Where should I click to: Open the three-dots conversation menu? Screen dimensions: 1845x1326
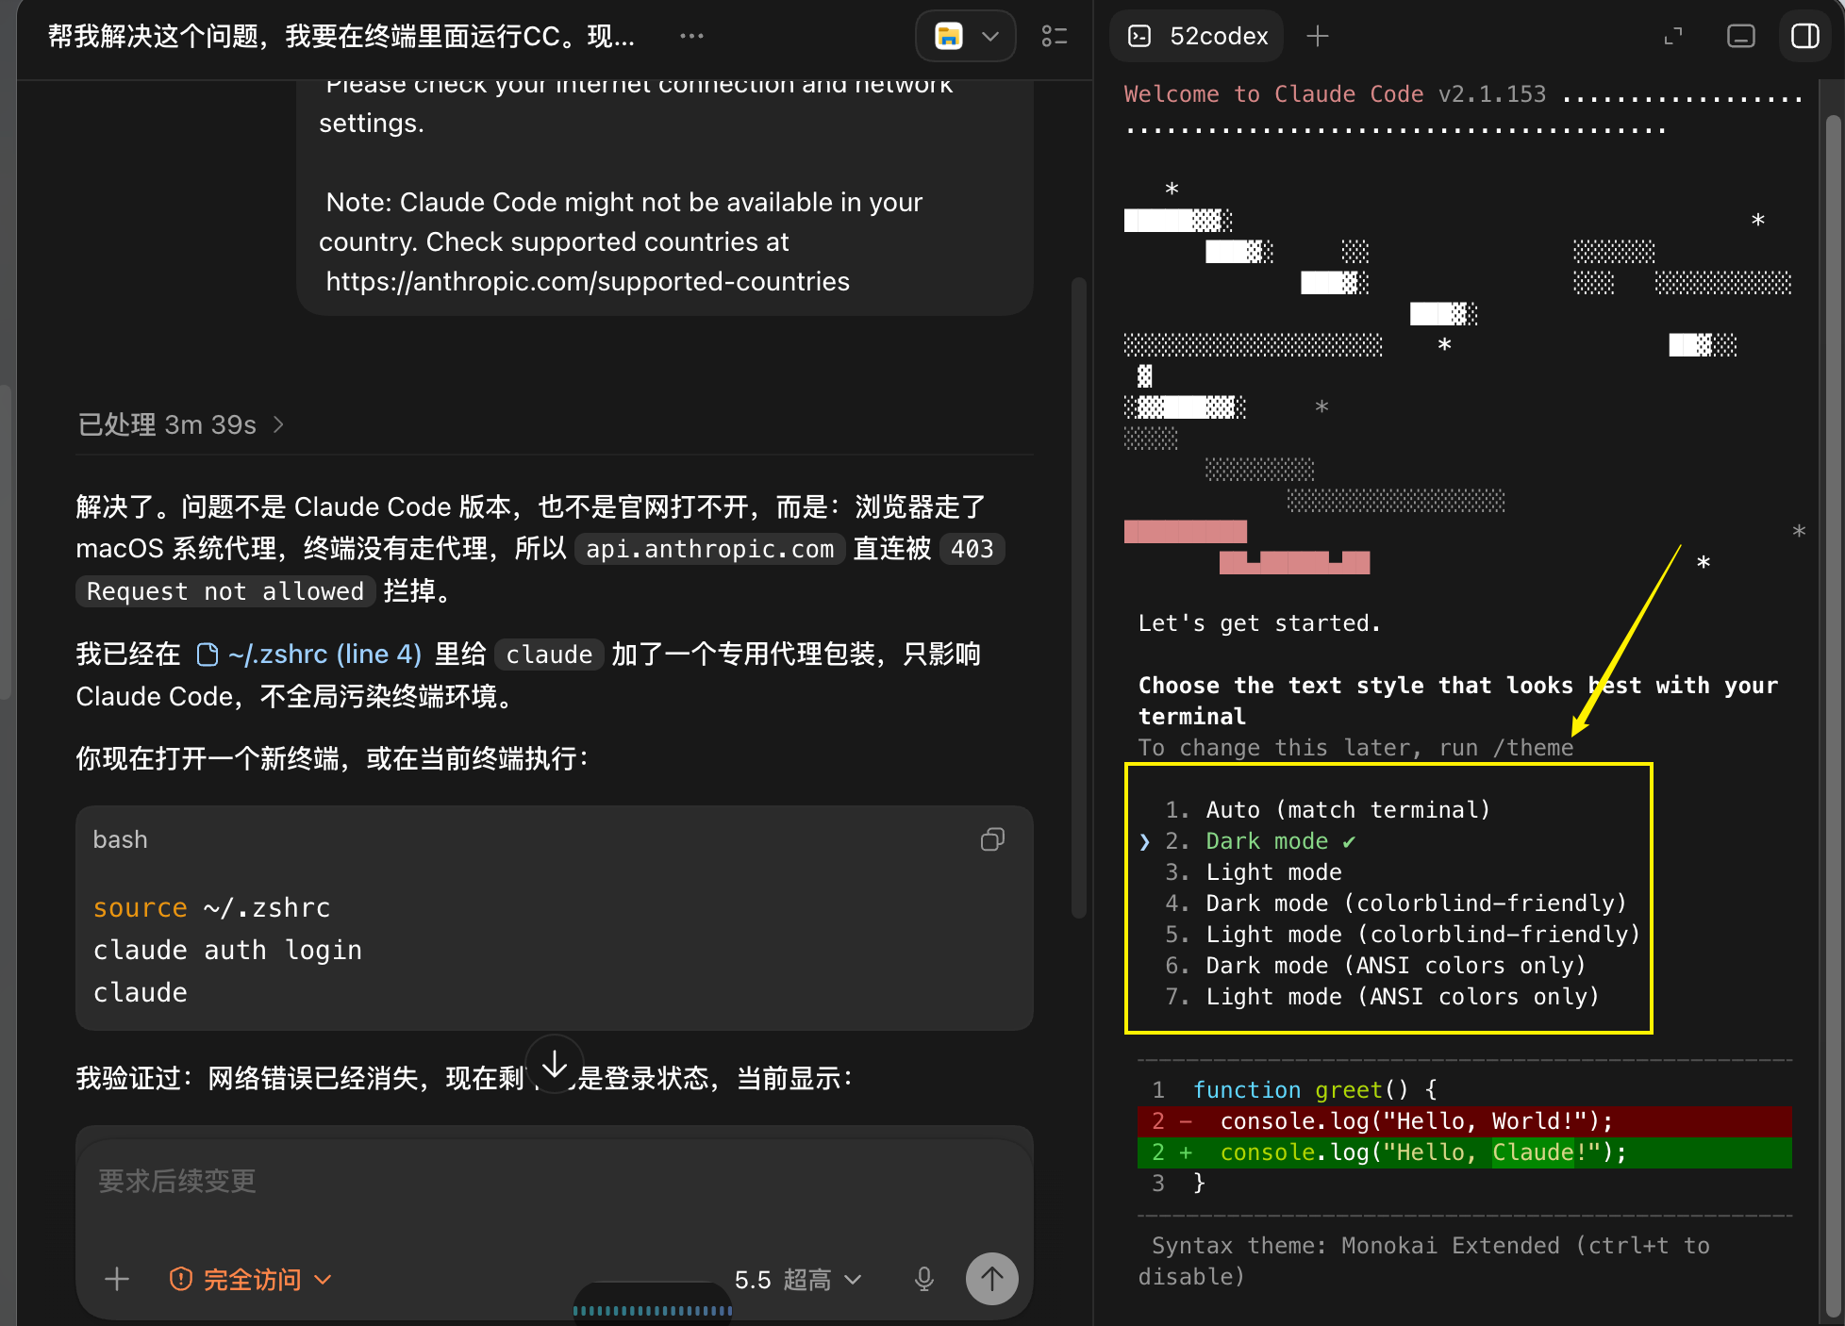point(691,36)
